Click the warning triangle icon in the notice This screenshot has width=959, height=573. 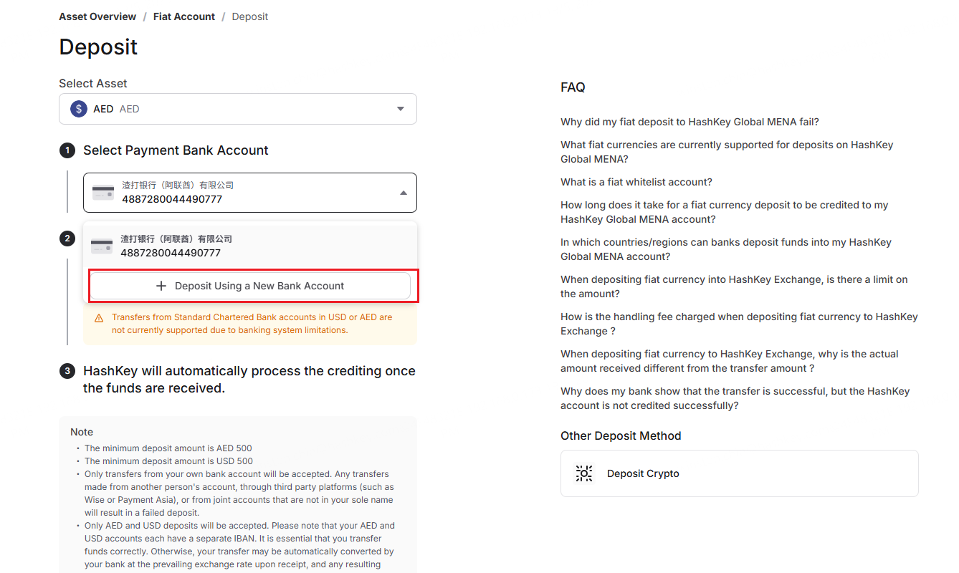(99, 318)
